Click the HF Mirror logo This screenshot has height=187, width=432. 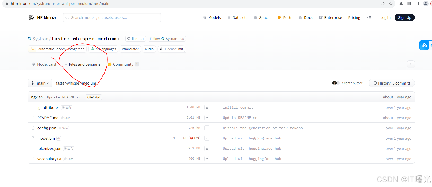pos(42,17)
